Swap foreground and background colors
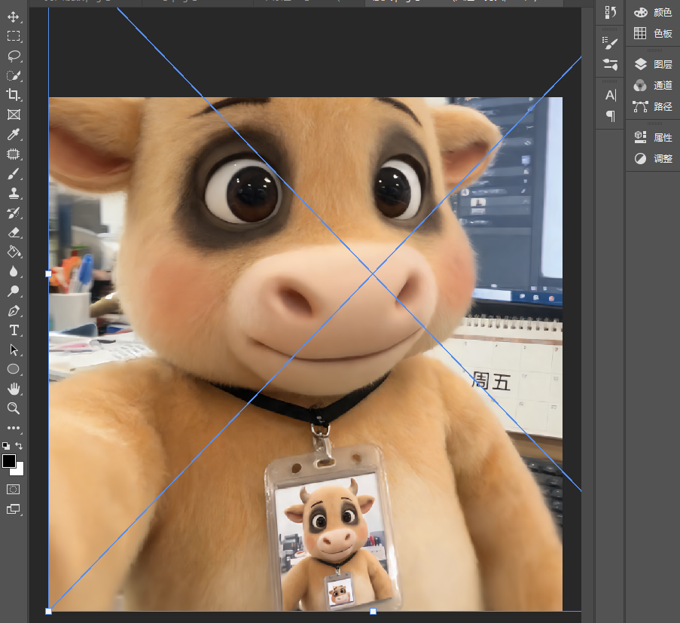This screenshot has height=623, width=680. pos(19,445)
